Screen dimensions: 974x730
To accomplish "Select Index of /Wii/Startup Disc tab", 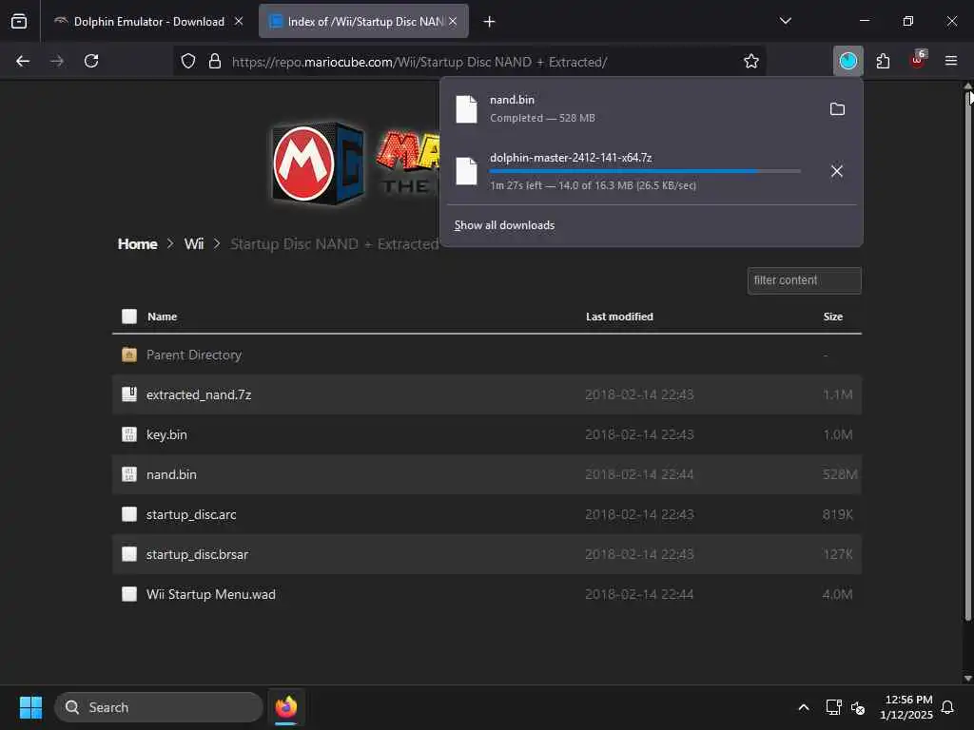I will 363,22.
